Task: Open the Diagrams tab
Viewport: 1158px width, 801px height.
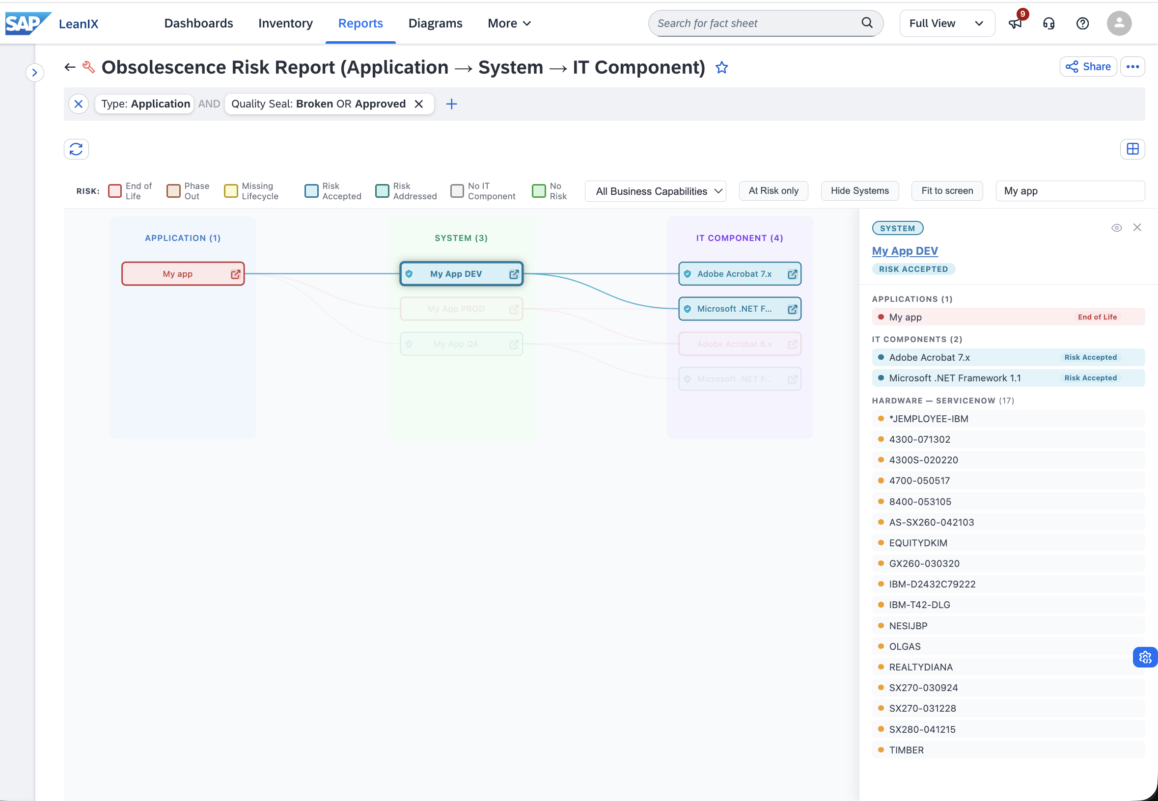Action: coord(436,23)
